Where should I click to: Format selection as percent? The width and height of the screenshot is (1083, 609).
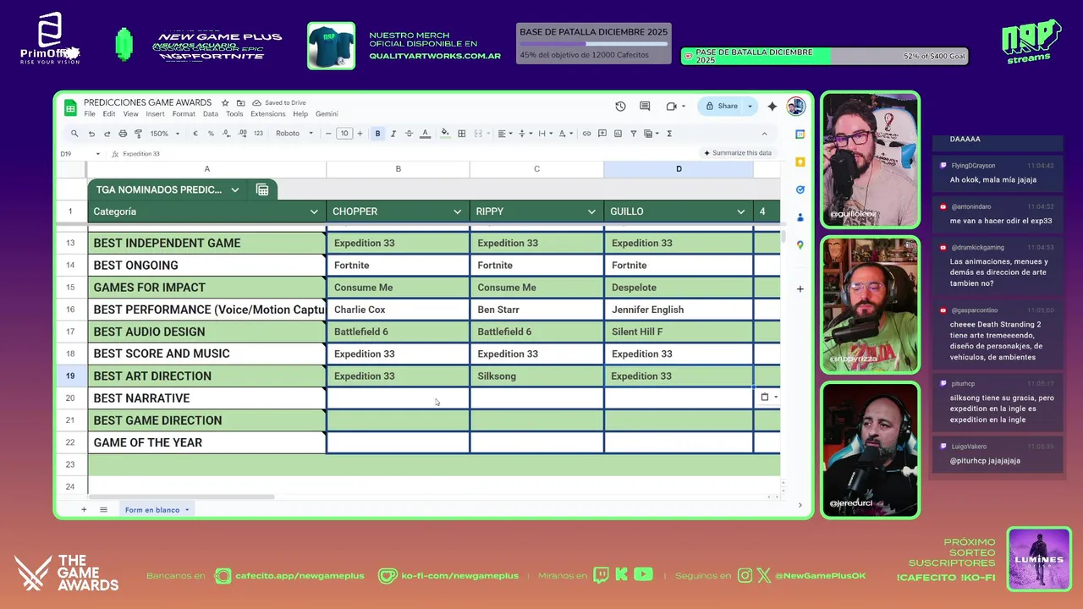(x=211, y=134)
